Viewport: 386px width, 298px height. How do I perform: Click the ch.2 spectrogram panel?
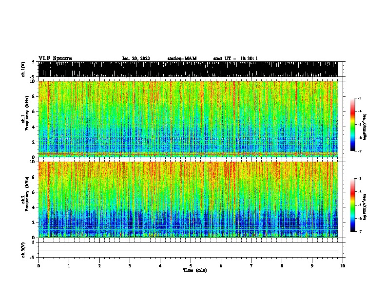[188, 200]
